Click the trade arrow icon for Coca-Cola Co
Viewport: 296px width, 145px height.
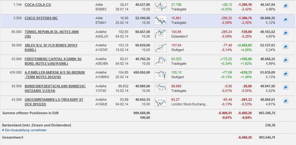[286, 6]
